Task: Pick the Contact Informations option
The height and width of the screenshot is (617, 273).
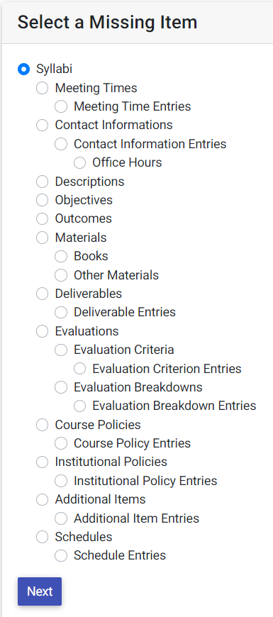Action: coord(42,125)
